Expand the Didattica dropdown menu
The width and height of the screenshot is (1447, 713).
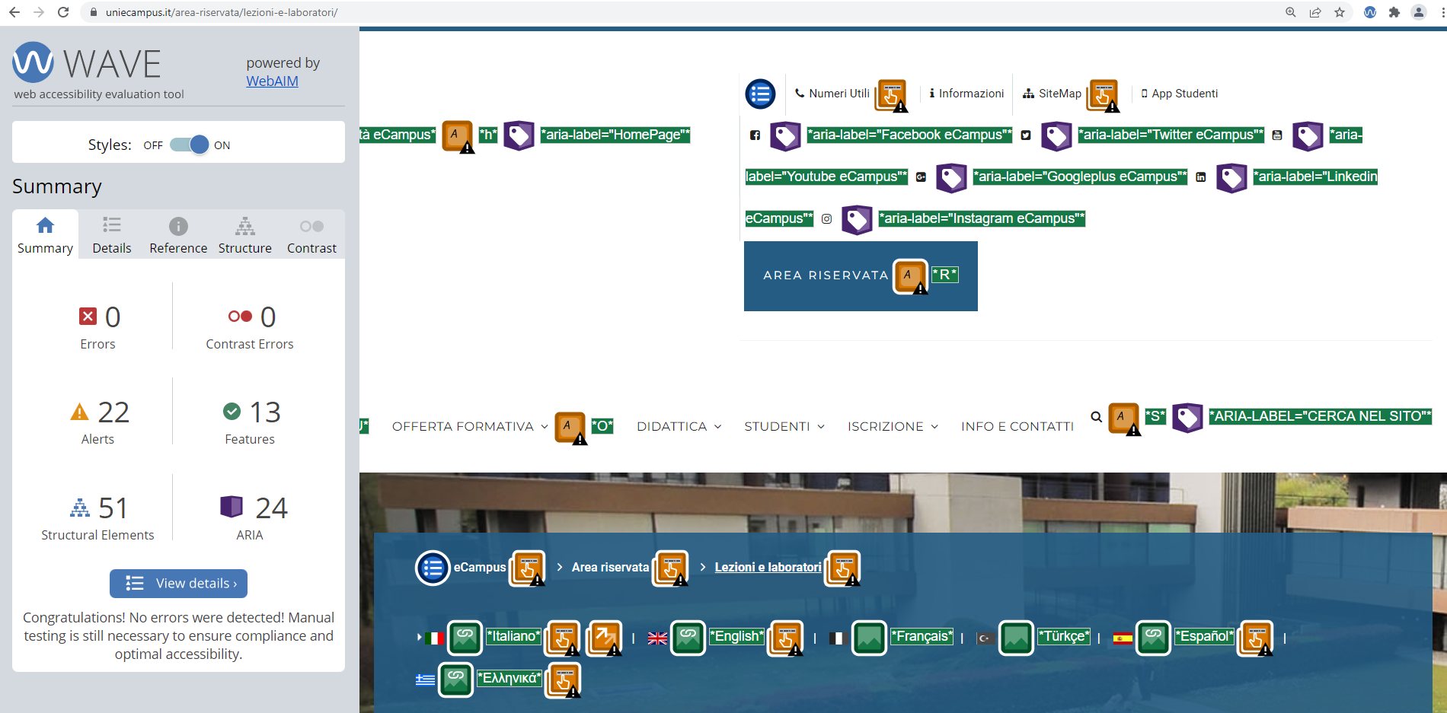click(x=679, y=427)
